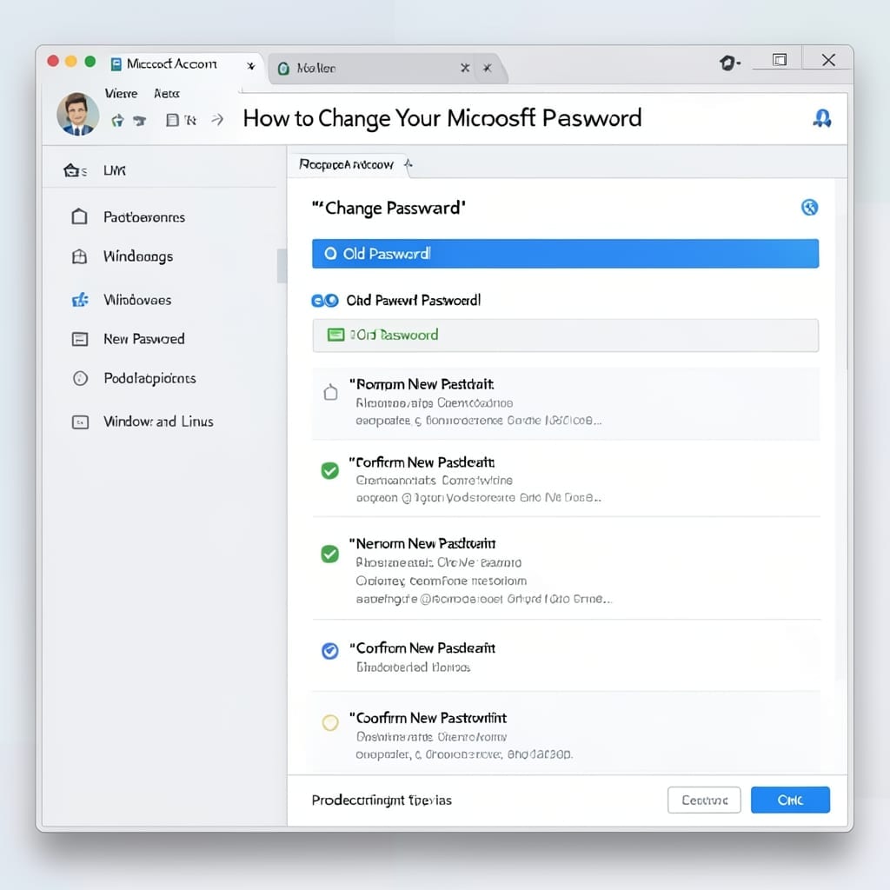Click the user profile avatar picture
This screenshot has height=890, width=890.
pos(77,114)
